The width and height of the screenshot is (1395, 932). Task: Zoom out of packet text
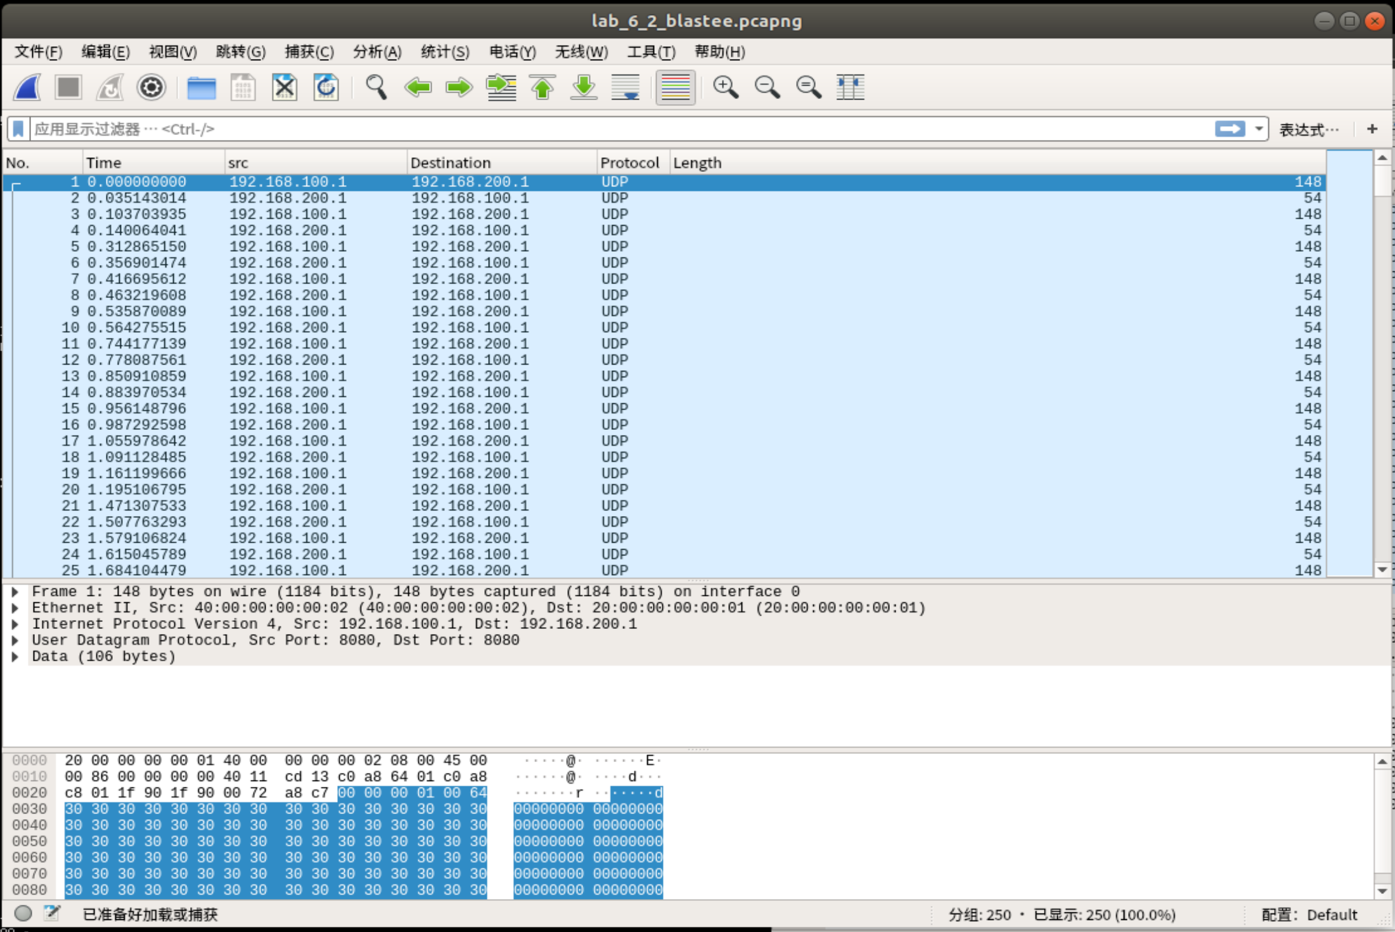tap(767, 87)
